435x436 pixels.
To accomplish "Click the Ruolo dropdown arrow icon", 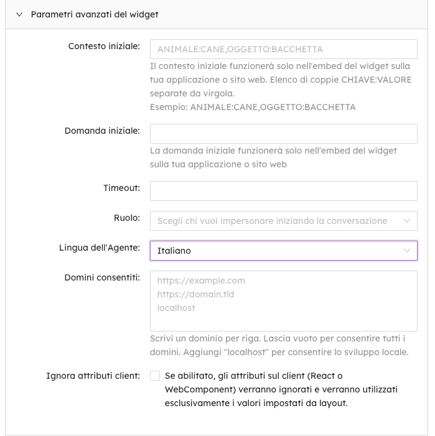I will pos(408,221).
